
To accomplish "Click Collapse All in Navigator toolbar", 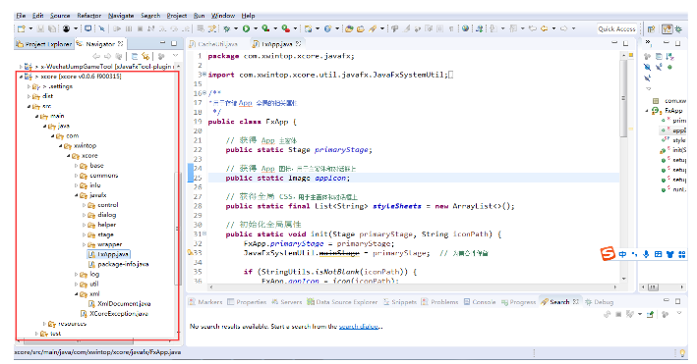I will click(135, 56).
